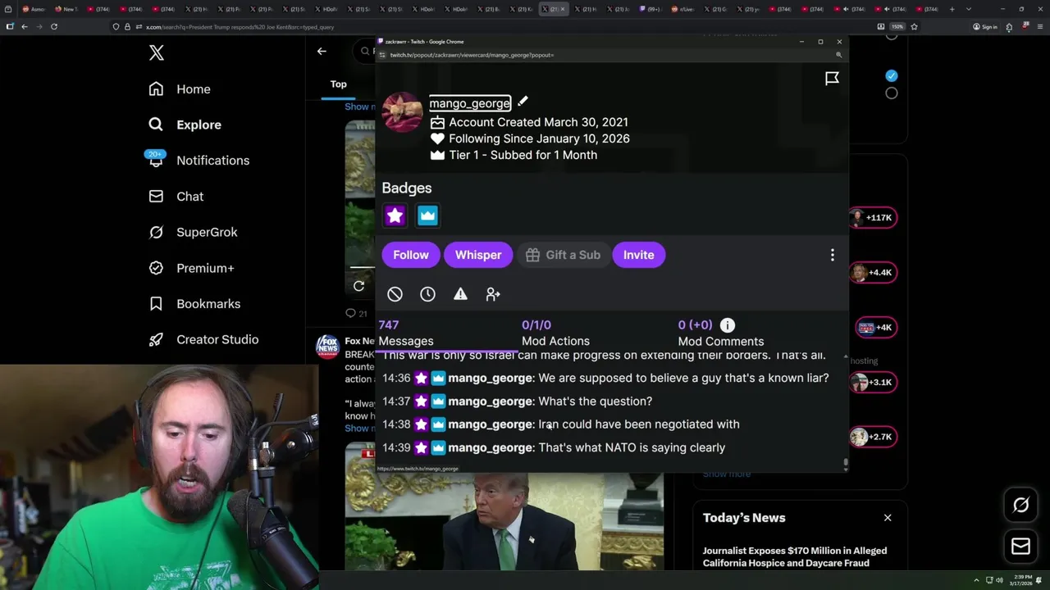Open the Grok floating button
The height and width of the screenshot is (590, 1050).
pyautogui.click(x=1020, y=506)
